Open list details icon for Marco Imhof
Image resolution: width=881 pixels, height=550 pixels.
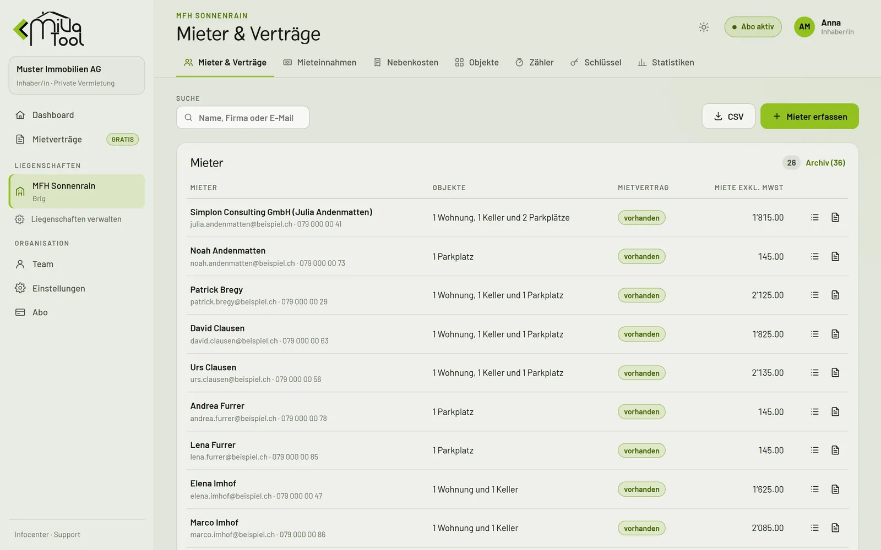815,527
